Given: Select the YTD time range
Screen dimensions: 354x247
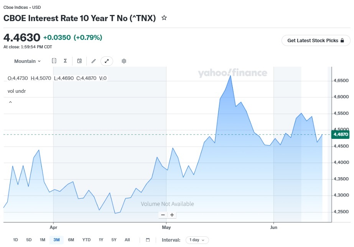Looking at the screenshot, I should click(x=86, y=240).
